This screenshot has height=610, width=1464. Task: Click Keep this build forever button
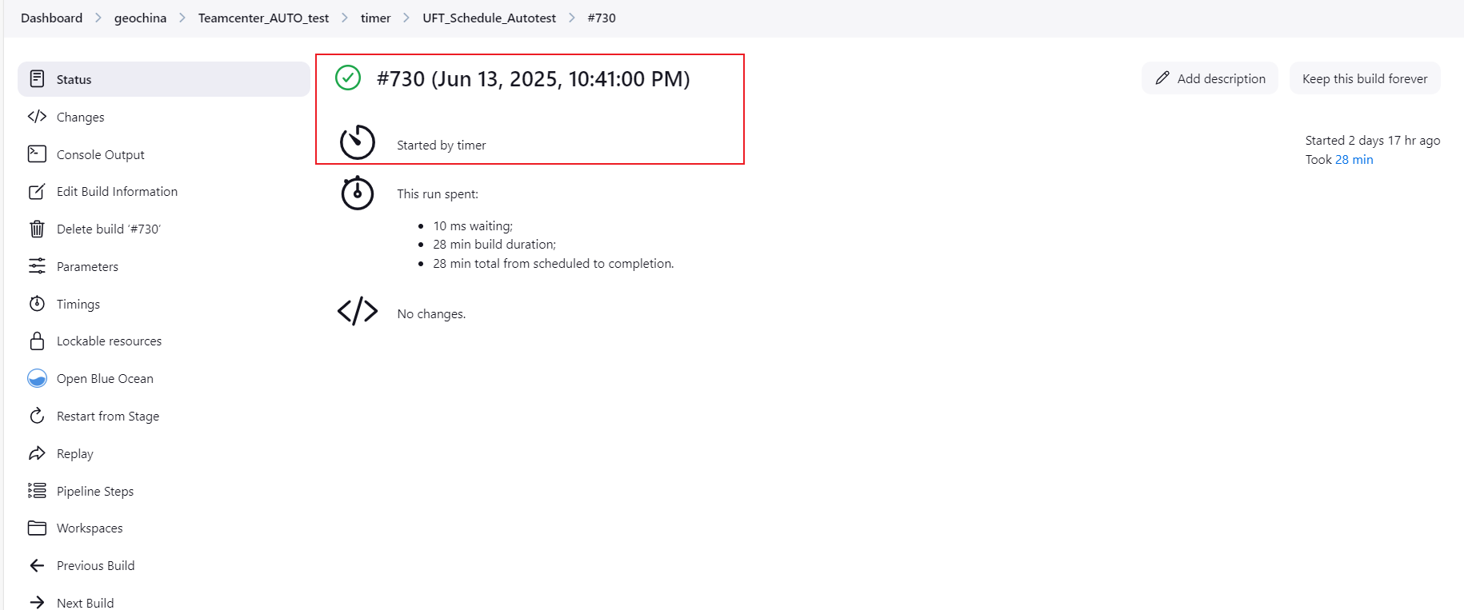click(x=1364, y=78)
